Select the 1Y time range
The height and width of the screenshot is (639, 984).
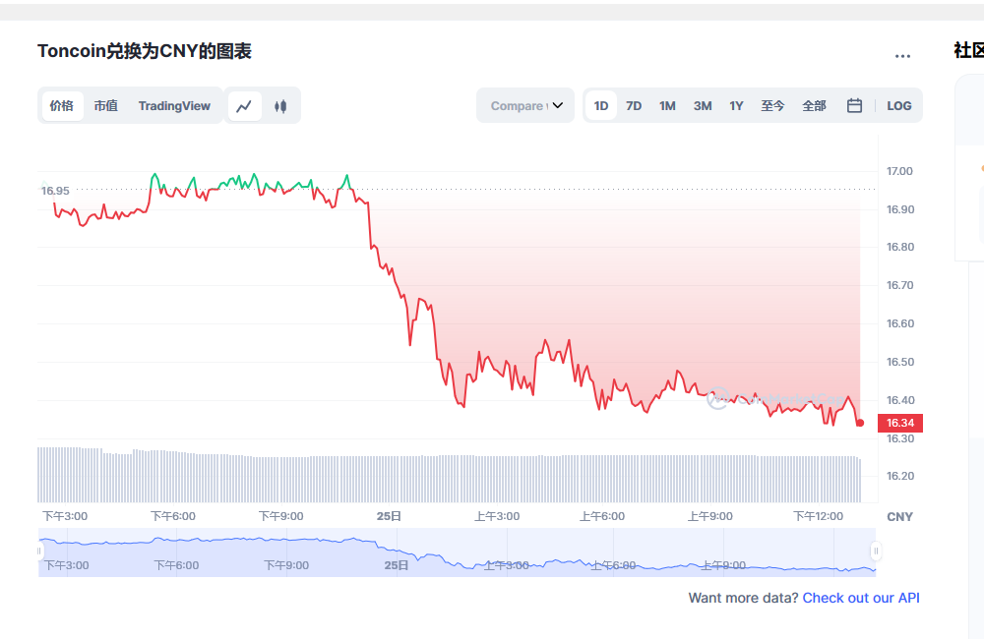tap(736, 106)
